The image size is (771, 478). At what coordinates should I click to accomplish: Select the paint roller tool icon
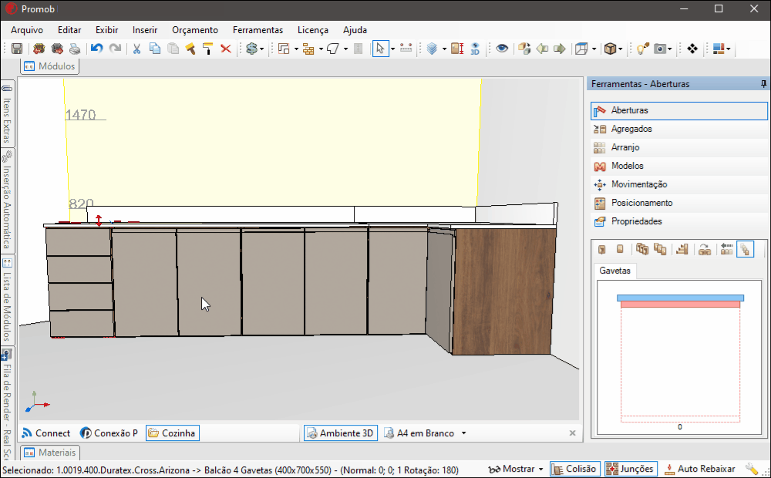click(207, 49)
